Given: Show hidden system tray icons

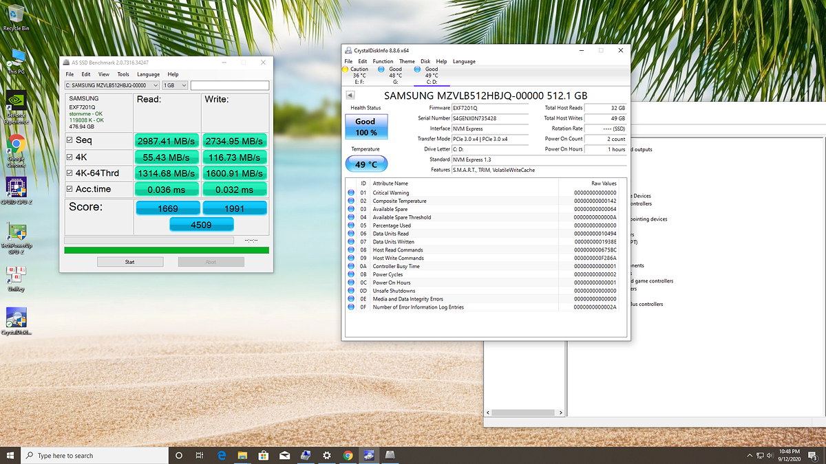Looking at the screenshot, I should 749,455.
